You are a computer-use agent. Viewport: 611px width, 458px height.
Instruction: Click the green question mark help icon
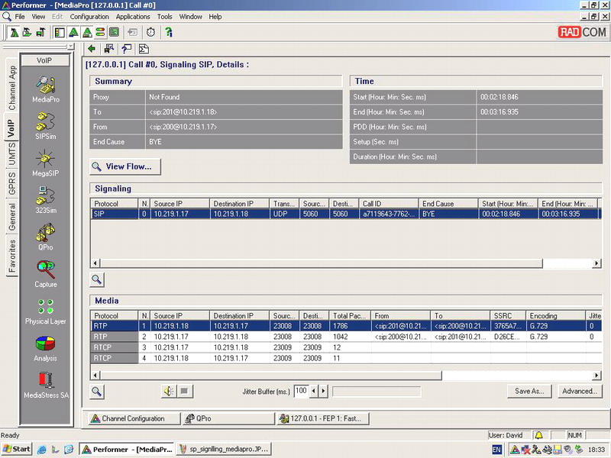[168, 32]
